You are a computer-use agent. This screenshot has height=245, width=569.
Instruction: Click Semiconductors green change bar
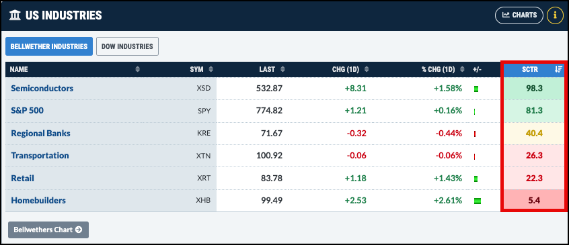point(476,89)
